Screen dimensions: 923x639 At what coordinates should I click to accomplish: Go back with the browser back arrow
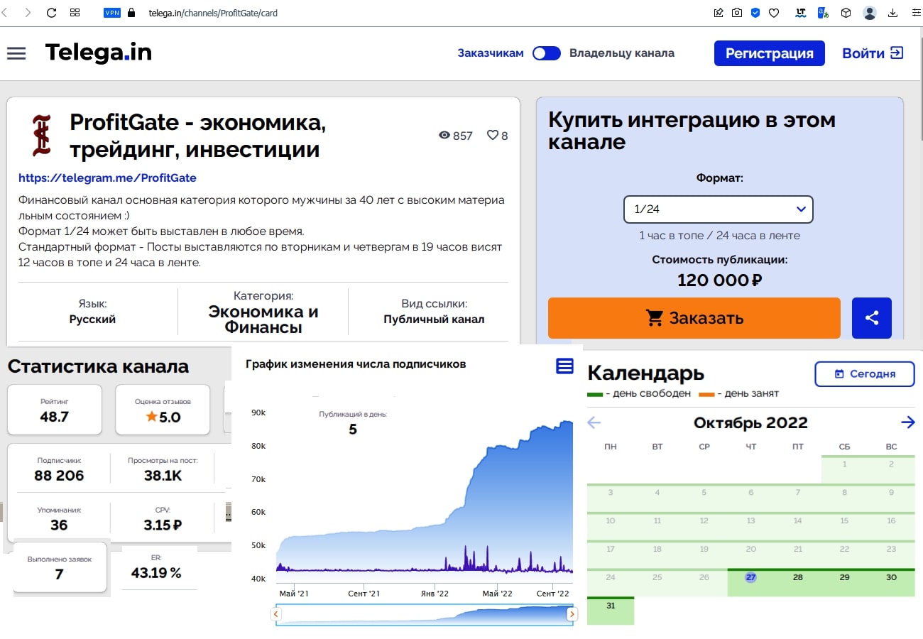(5, 13)
